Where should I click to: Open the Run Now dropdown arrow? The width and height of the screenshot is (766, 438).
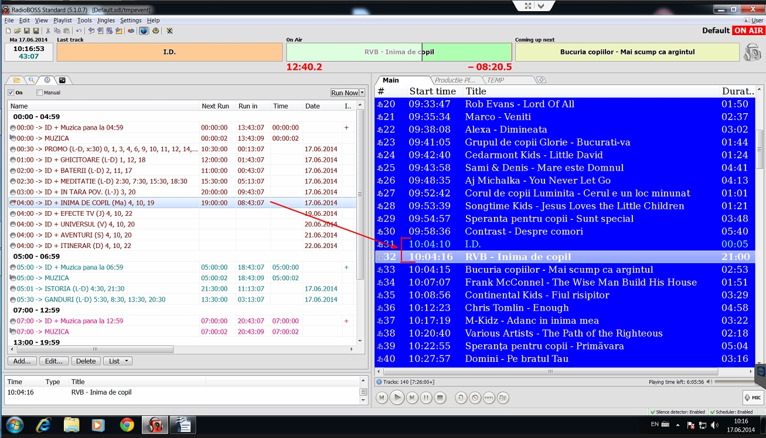[362, 93]
